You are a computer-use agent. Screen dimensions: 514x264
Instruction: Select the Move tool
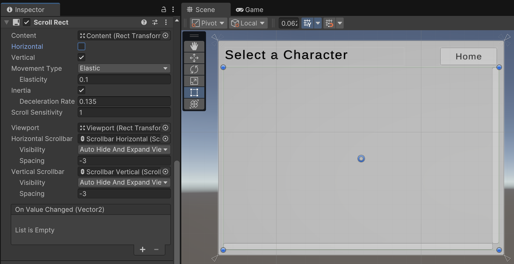point(194,58)
